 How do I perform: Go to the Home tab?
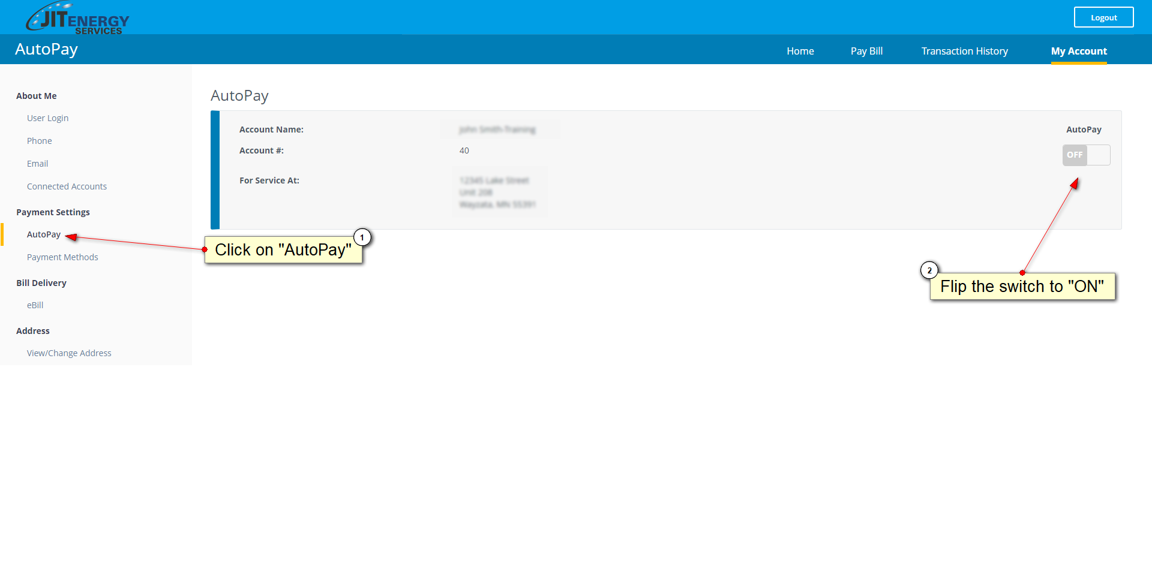tap(800, 52)
